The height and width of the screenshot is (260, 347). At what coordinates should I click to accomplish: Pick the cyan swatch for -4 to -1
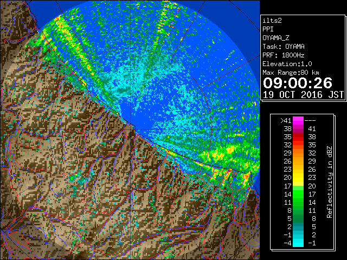point(298,243)
